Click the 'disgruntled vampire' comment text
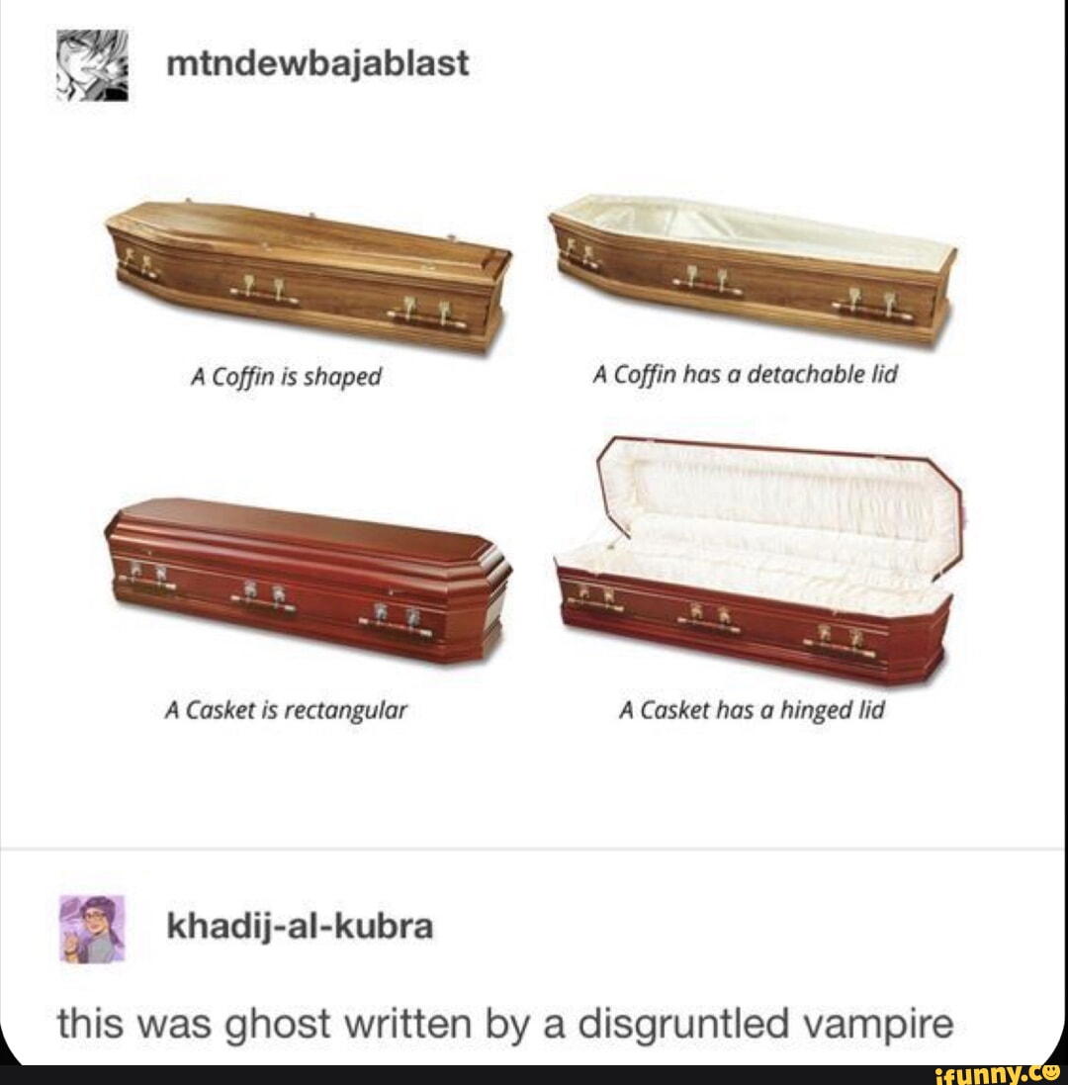 tap(766, 1024)
